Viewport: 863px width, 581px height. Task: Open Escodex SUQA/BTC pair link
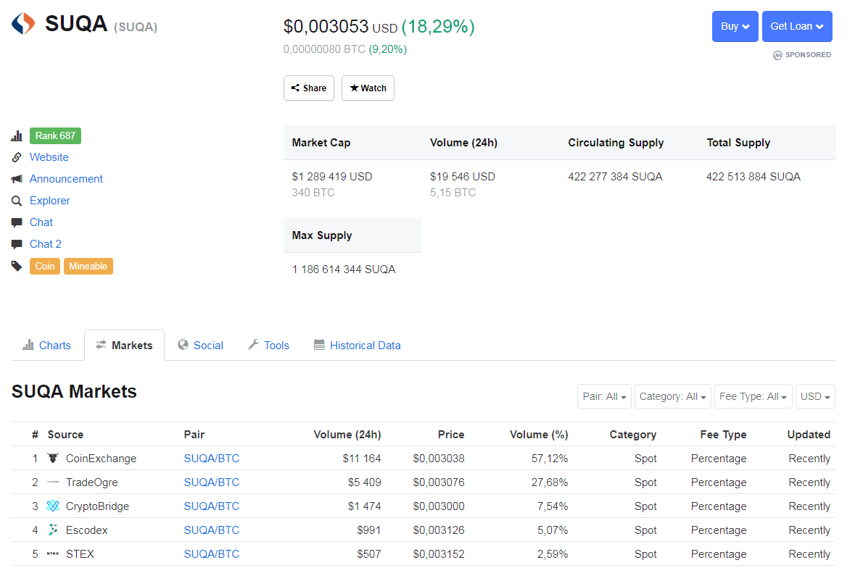[x=211, y=530]
